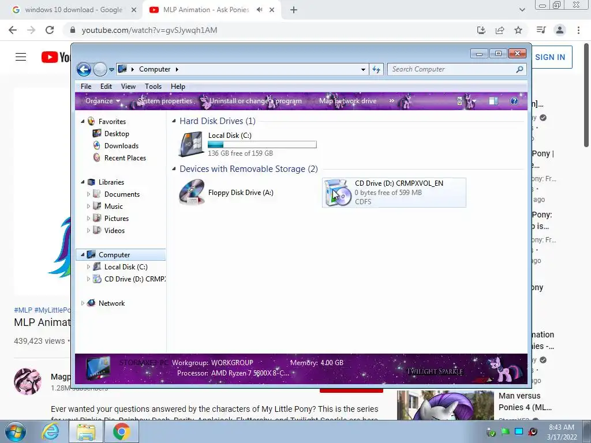The height and width of the screenshot is (443, 591).
Task: Open the YouTube hamburger guide menu
Action: click(21, 57)
